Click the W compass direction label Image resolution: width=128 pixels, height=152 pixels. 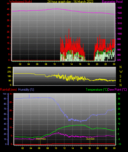pyautogui.click(x=121, y=72)
